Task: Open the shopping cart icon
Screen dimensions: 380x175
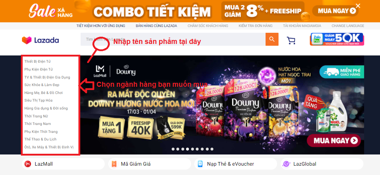Action: [291, 40]
